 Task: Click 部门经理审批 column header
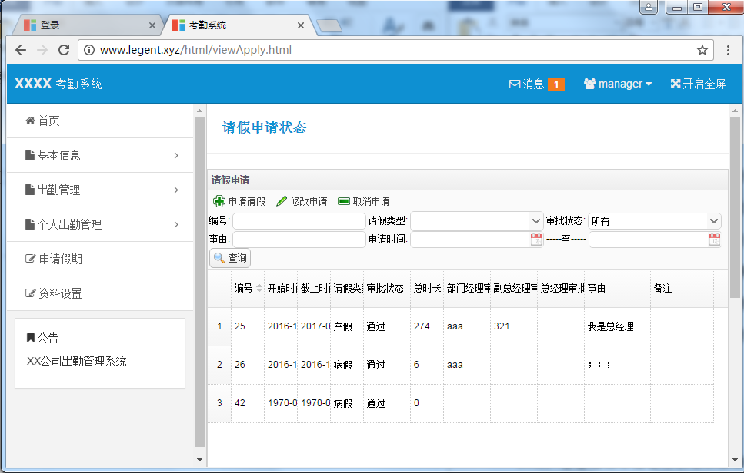pyautogui.click(x=467, y=289)
